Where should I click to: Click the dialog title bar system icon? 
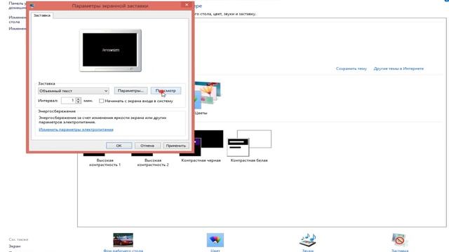(x=32, y=6)
